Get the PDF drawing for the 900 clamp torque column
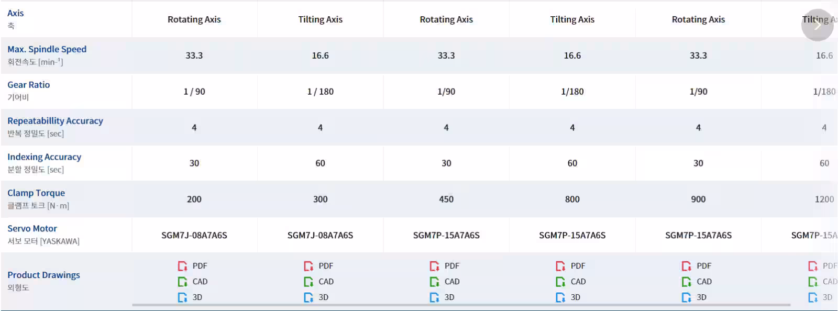 tap(697, 266)
